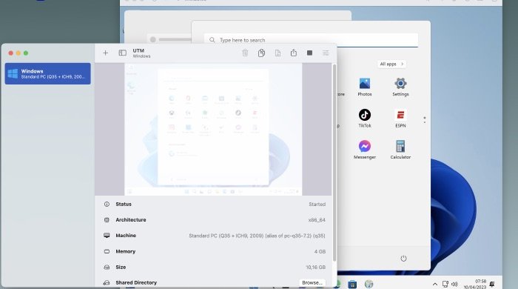Open All apps list in Start menu
Screen dimensions: 518x289
point(391,64)
